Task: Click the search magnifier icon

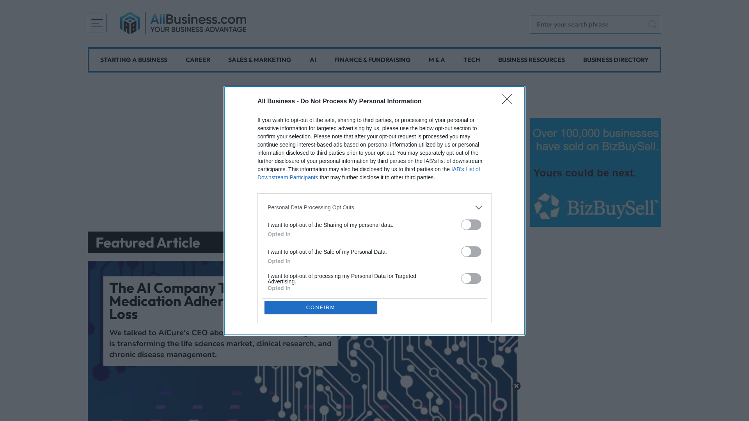Action: coord(652,24)
